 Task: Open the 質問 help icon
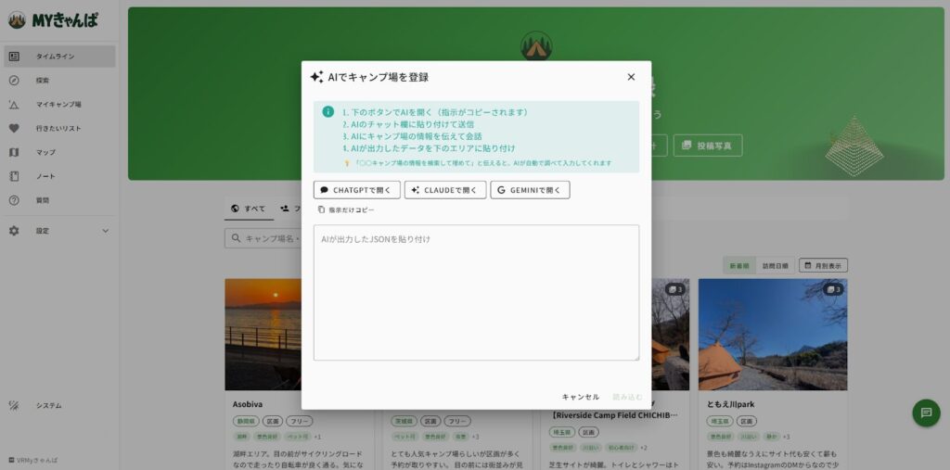[x=14, y=200]
